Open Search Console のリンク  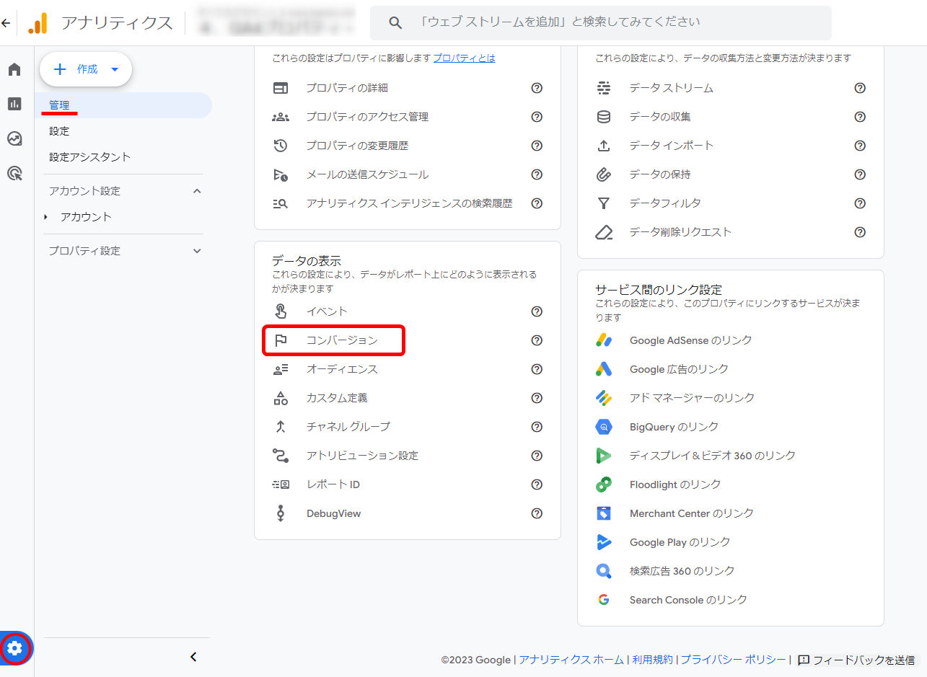688,600
